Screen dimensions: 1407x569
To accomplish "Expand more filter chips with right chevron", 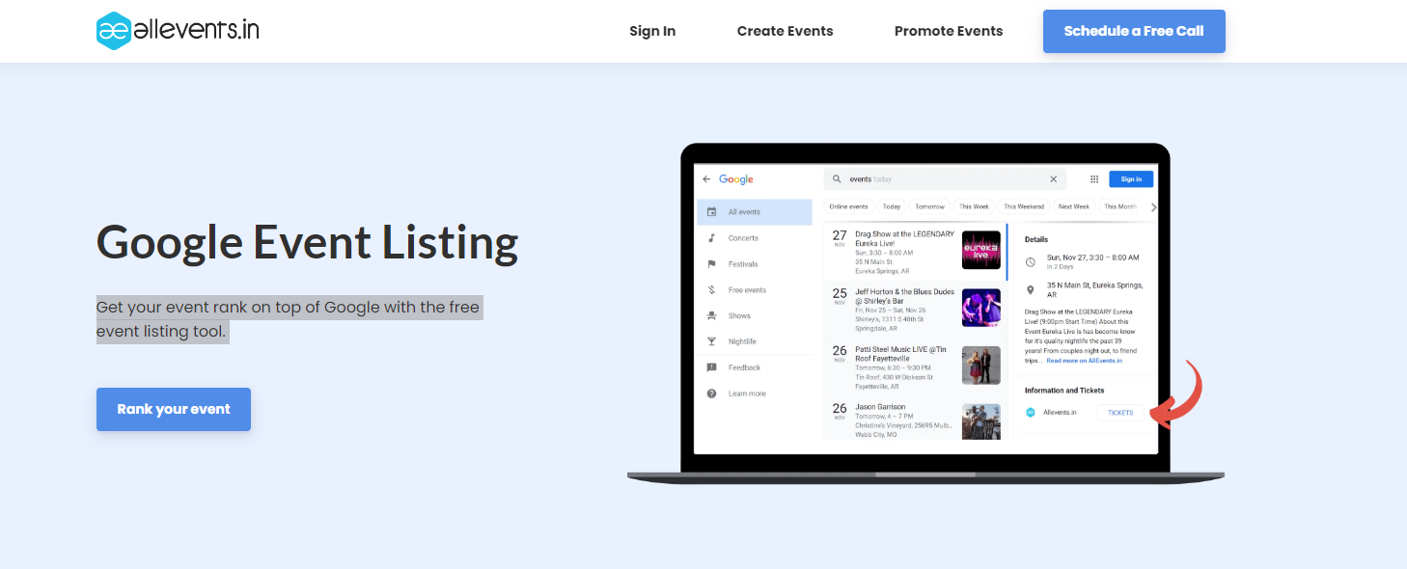I will [x=1153, y=206].
